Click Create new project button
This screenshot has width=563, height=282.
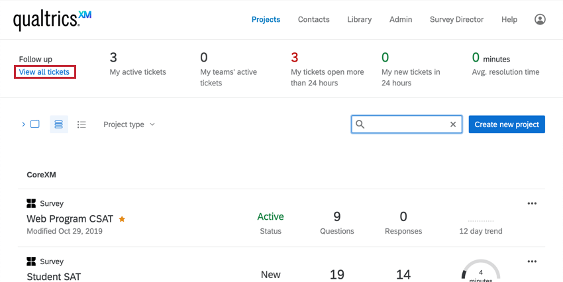click(507, 124)
